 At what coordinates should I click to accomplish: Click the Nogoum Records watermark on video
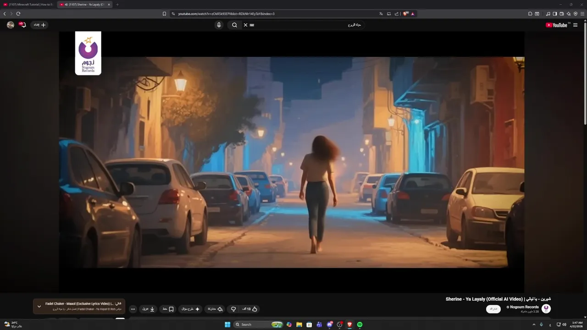tap(88, 53)
